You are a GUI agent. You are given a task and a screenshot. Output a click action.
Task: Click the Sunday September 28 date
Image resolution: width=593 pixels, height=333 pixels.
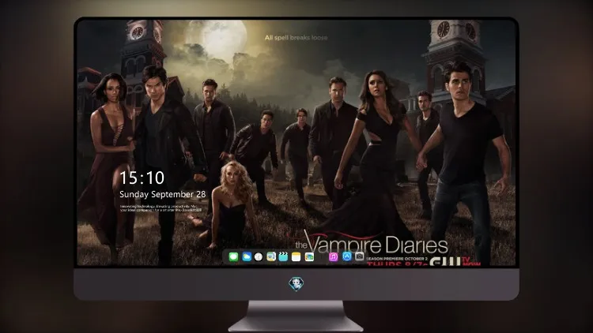163,194
